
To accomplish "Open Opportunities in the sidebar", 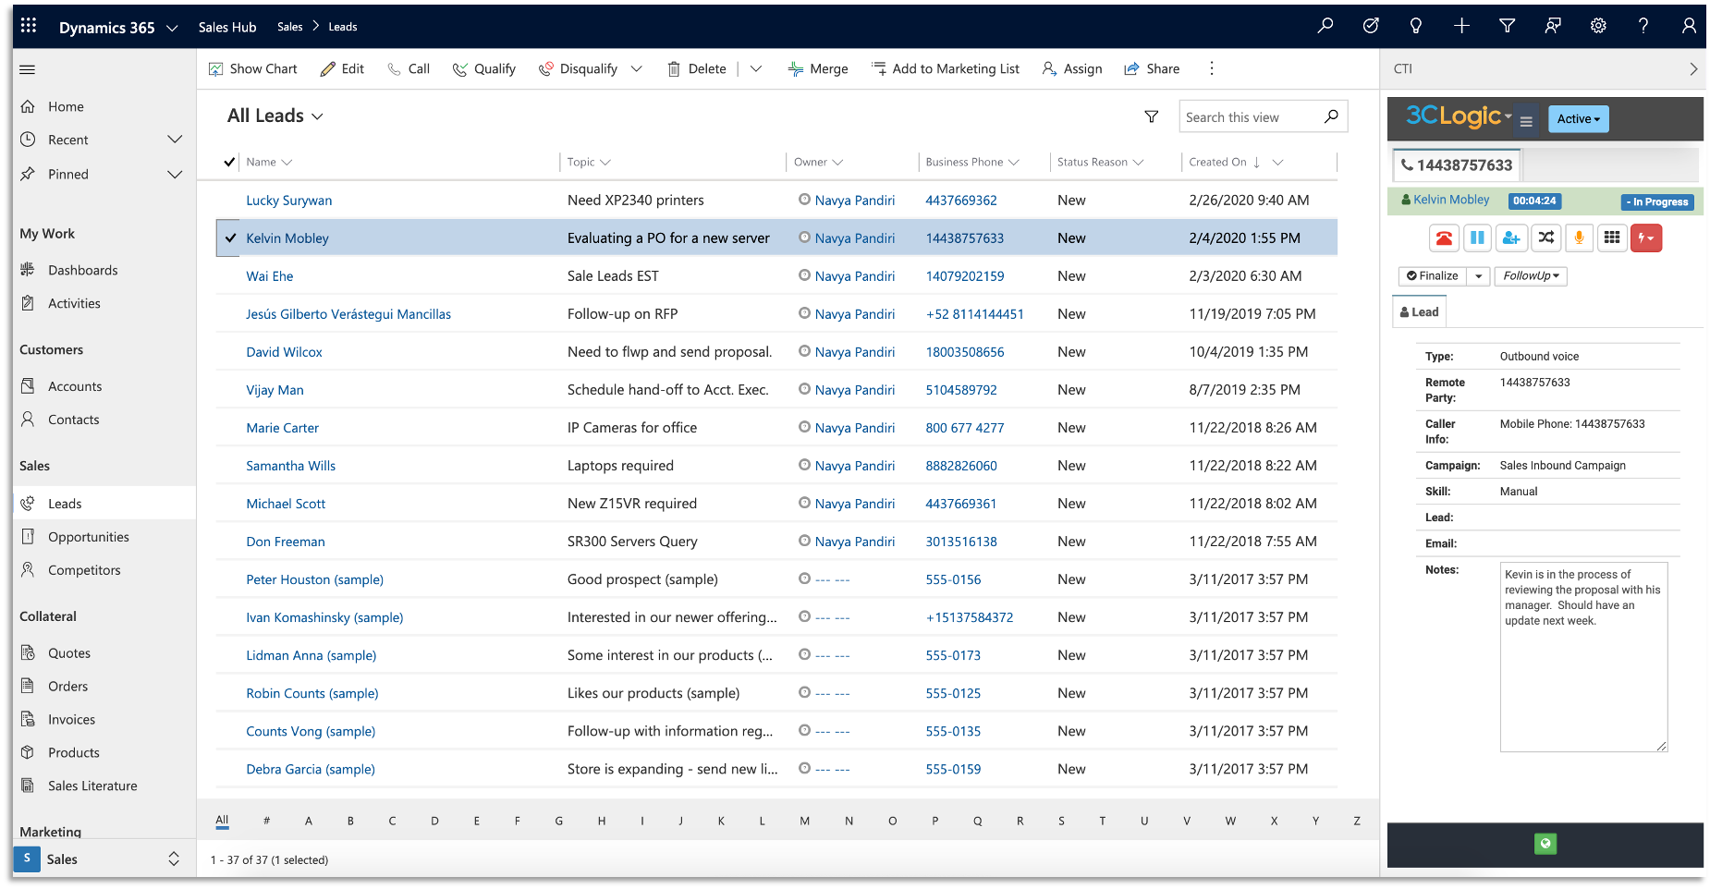I will coord(89,537).
